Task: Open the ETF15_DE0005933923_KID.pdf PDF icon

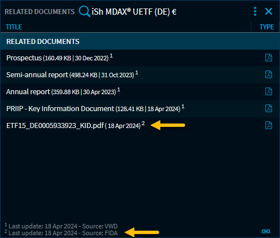Action: (269, 125)
